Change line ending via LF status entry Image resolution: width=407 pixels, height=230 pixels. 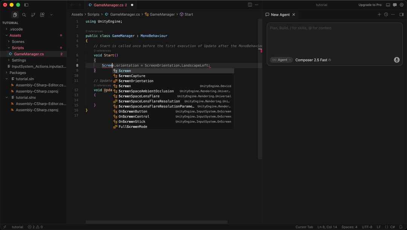379,227
